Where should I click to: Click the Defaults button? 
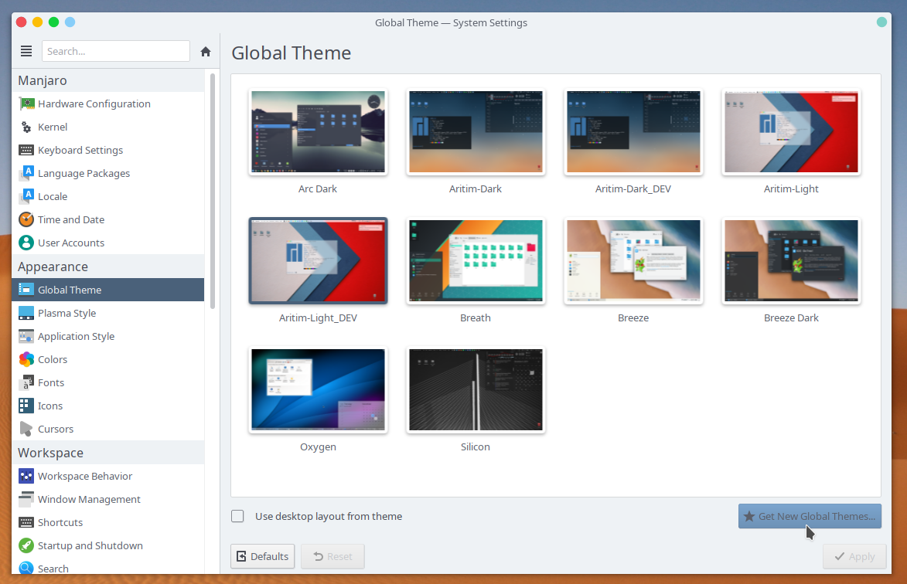tap(263, 556)
